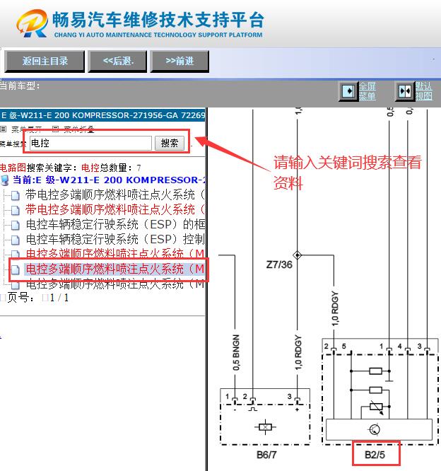The height and width of the screenshot is (471, 441).
Task: Open the 默认视图 link
Action: click(423, 91)
